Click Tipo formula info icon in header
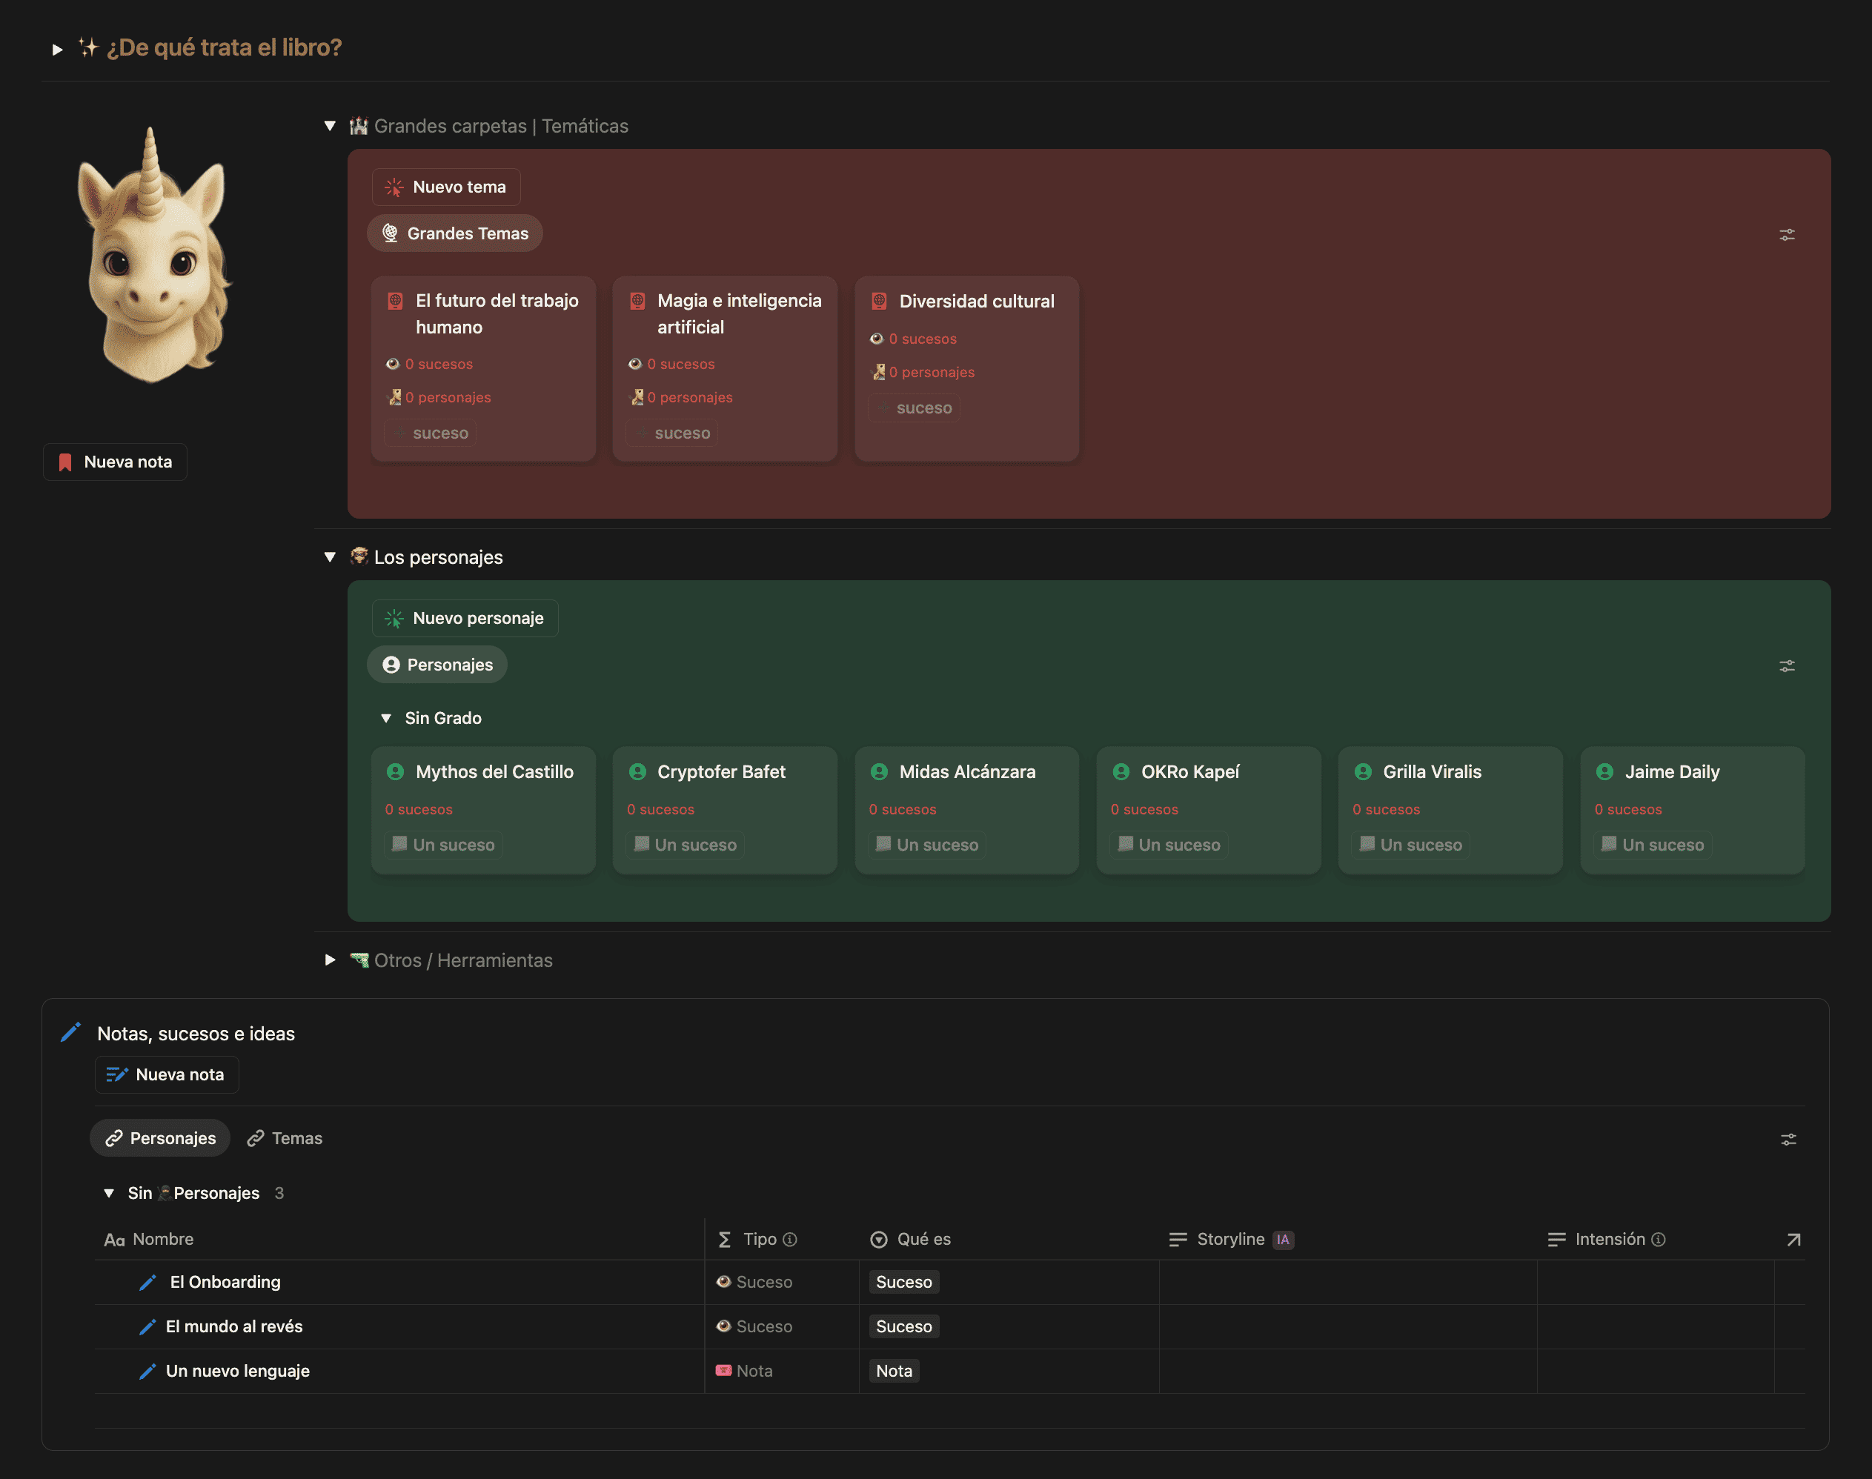Viewport: 1872px width, 1479px height. tap(790, 1240)
